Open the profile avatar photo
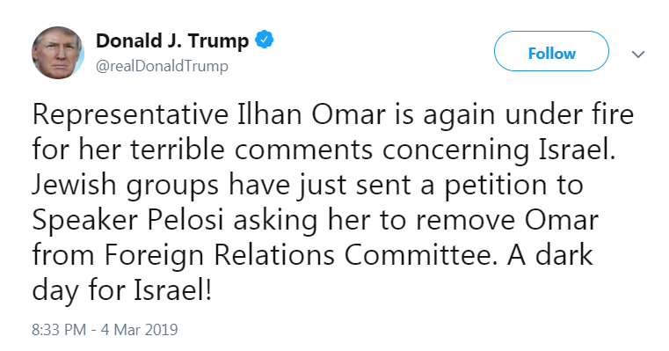Image resolution: width=669 pixels, height=351 pixels. pos(58,53)
